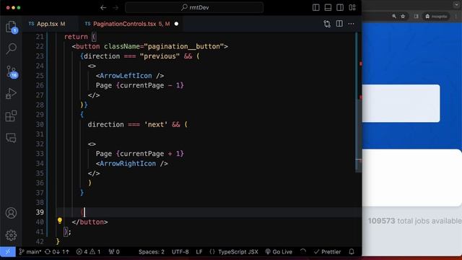Open editor More Actions ellipsis menu
The height and width of the screenshot is (260, 462).
(x=352, y=24)
